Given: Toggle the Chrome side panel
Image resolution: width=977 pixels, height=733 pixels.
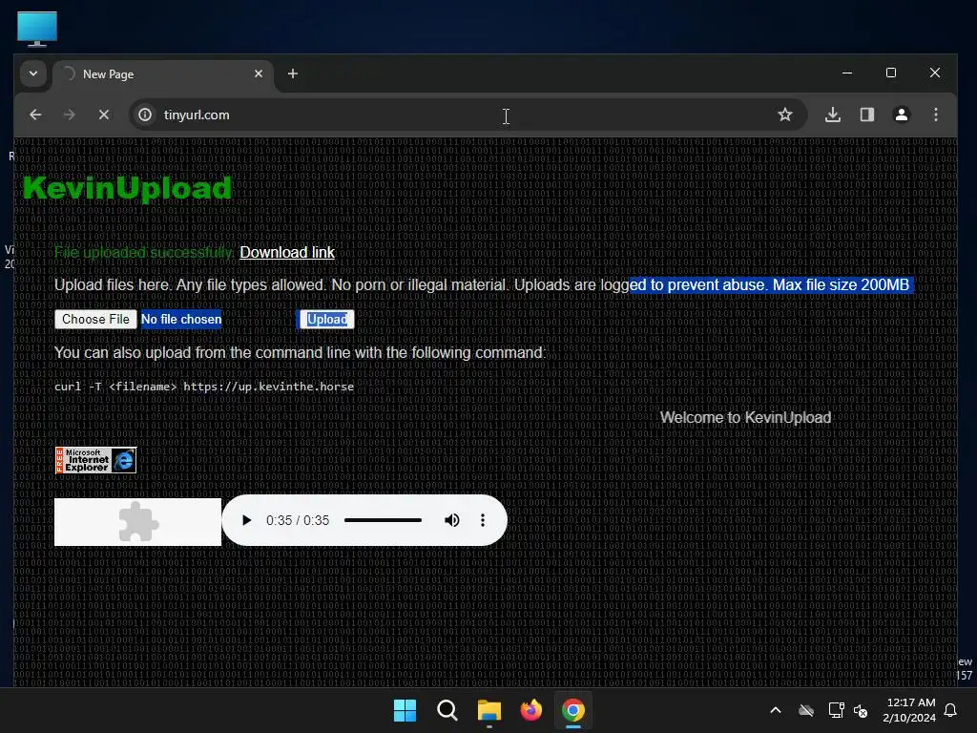Looking at the screenshot, I should (867, 115).
